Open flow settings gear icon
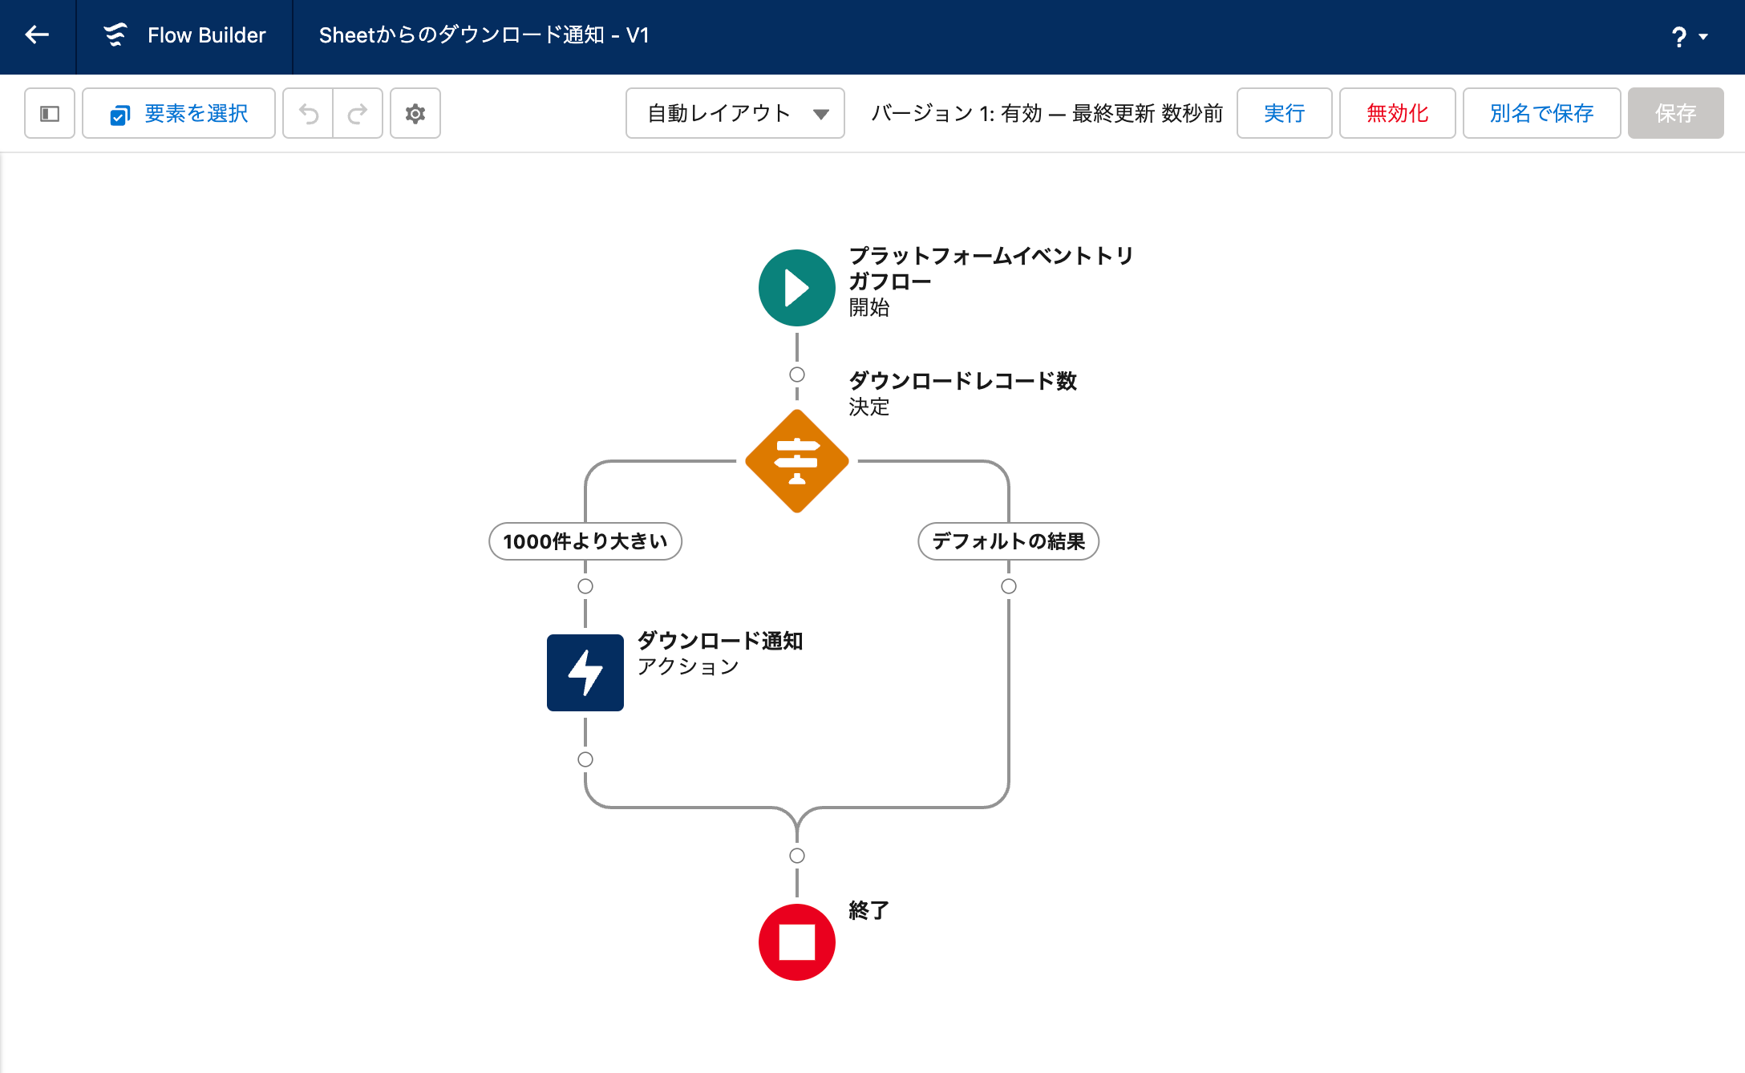 (415, 114)
